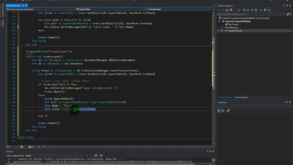Close the LayersClass.vb editor tab
Screen dimensions: 293x165
point(26,5)
